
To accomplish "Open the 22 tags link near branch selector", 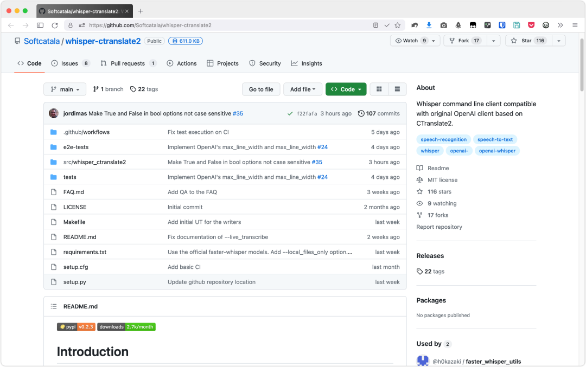I will point(144,89).
